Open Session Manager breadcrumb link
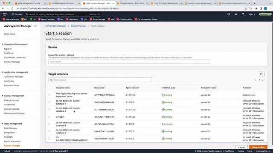This screenshot has width=273, height=153. point(78,26)
